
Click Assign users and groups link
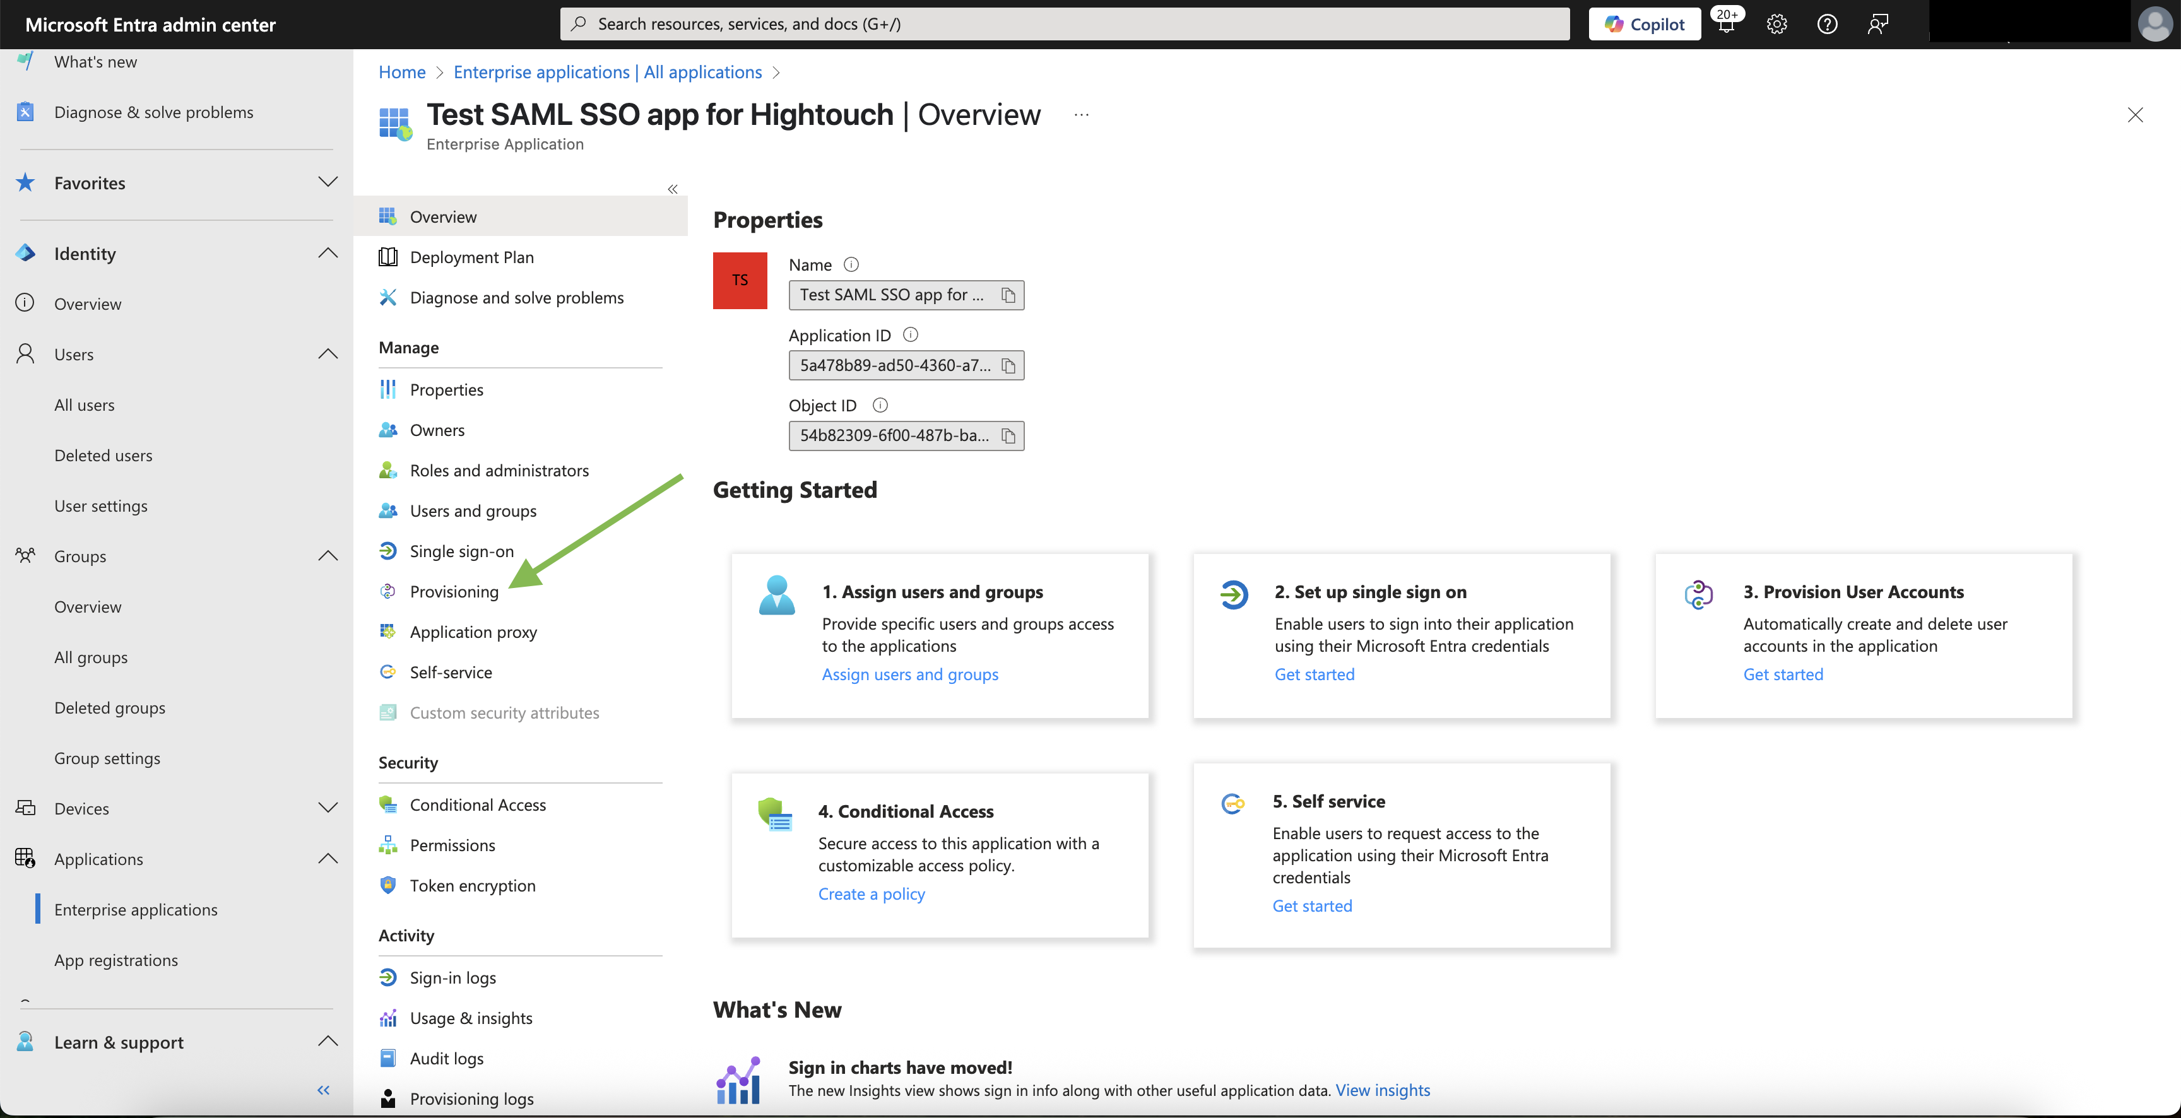[x=909, y=674]
